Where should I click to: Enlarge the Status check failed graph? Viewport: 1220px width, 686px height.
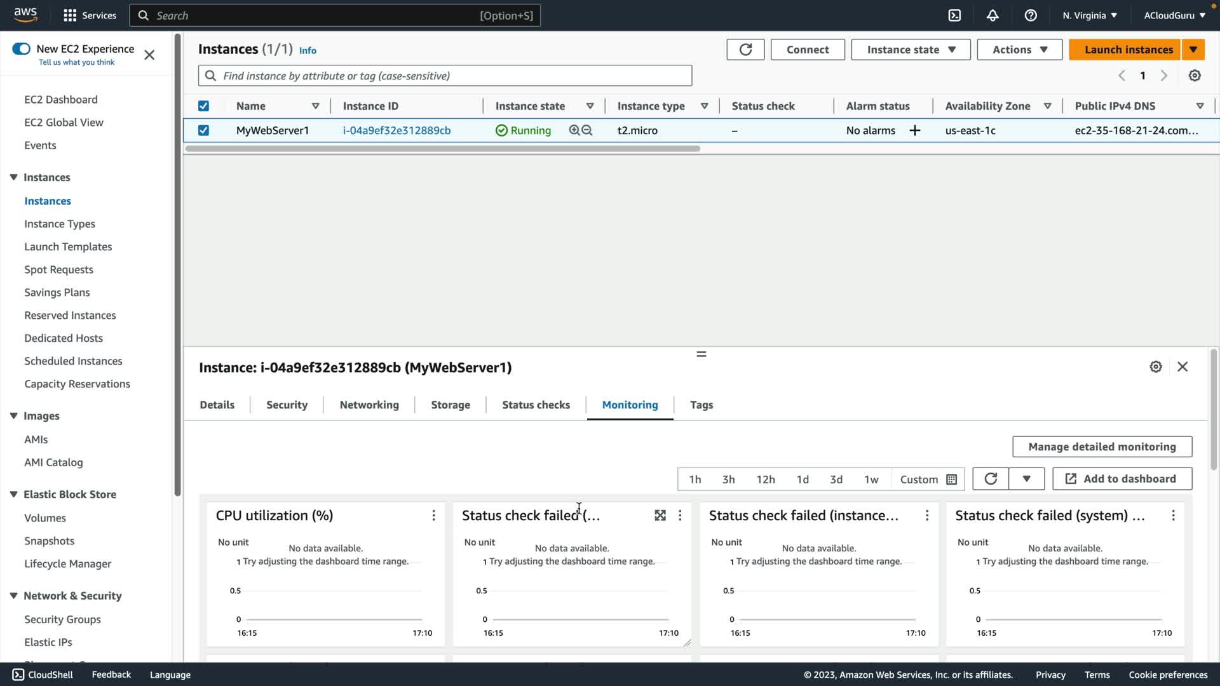click(660, 516)
